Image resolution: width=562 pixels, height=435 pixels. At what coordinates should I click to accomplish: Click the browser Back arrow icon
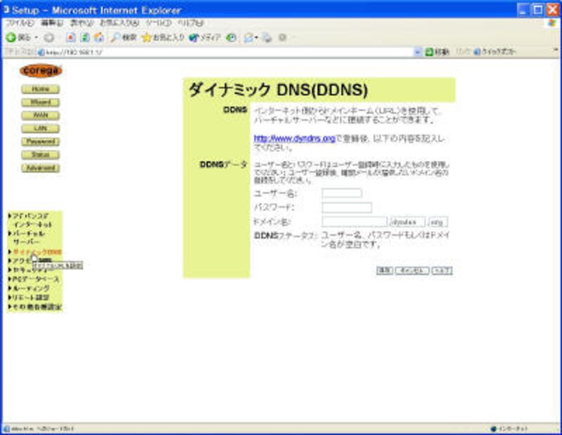[11, 37]
